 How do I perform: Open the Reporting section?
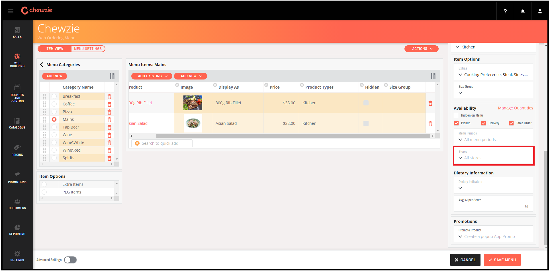tap(17, 230)
